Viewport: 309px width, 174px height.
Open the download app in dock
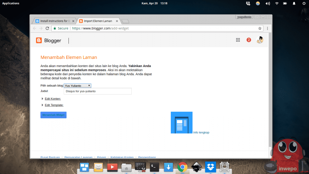click(168, 167)
